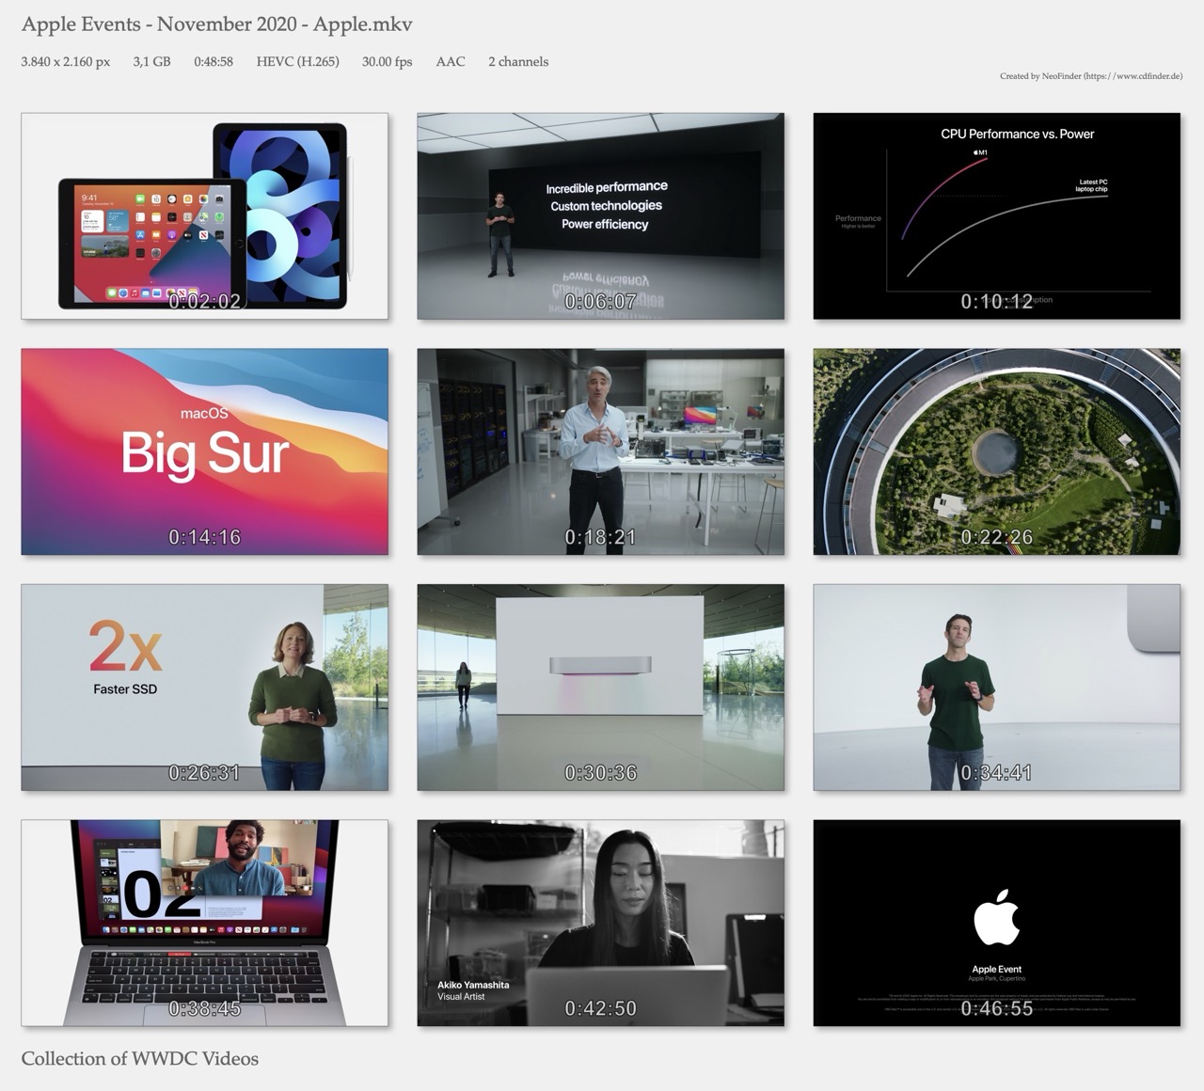
Task: Open the iPad thumbnail at 0:02:02
Action: 204,216
